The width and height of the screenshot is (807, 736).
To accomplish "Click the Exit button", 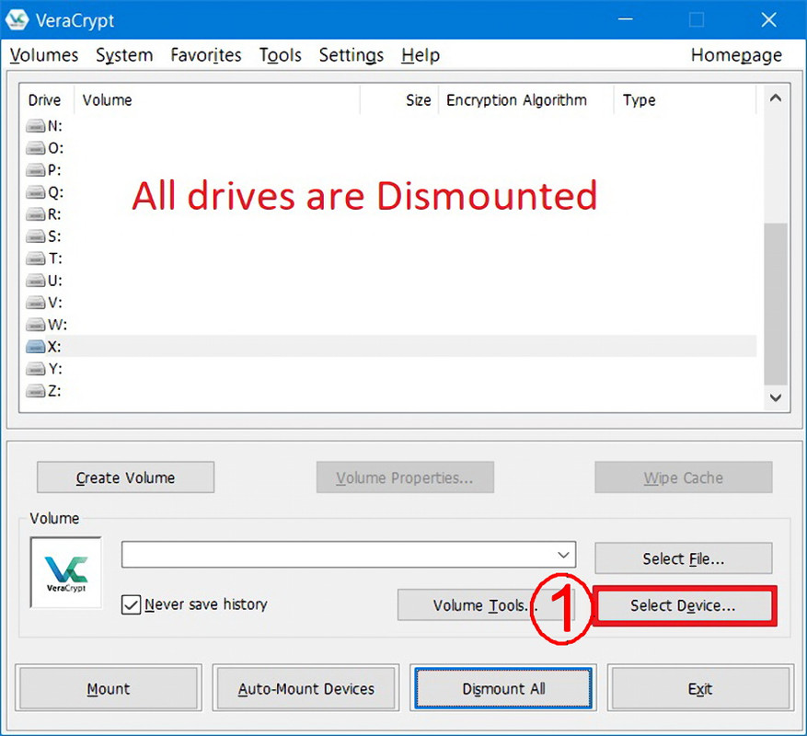I will point(700,689).
